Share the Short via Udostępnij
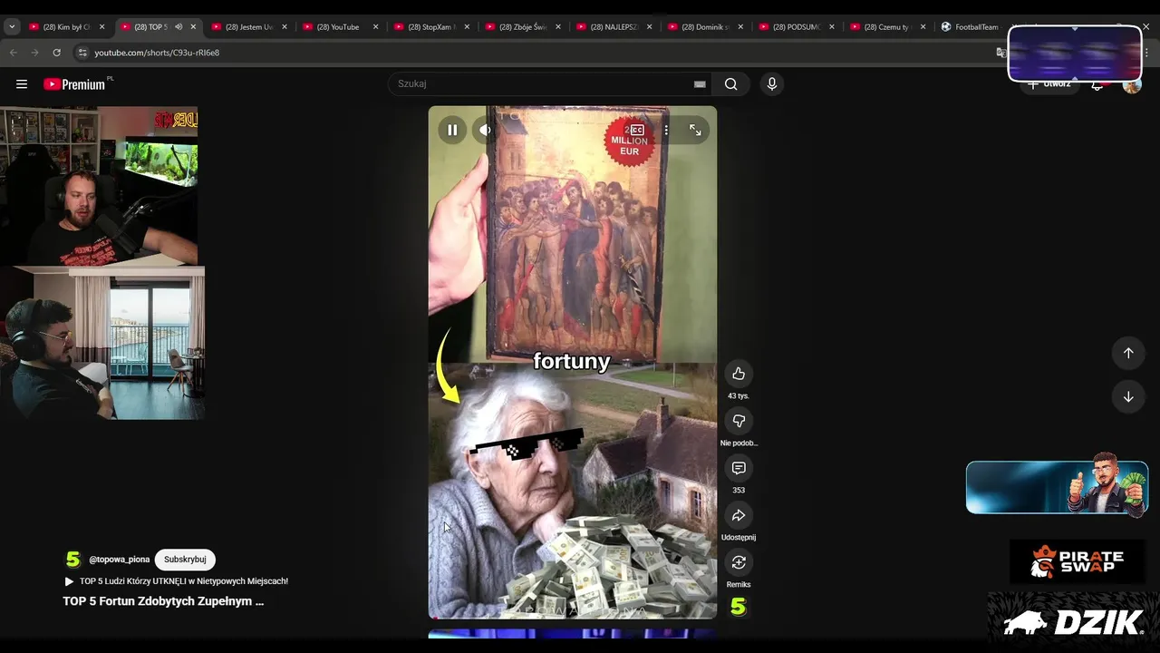1160x653 pixels. click(739, 515)
